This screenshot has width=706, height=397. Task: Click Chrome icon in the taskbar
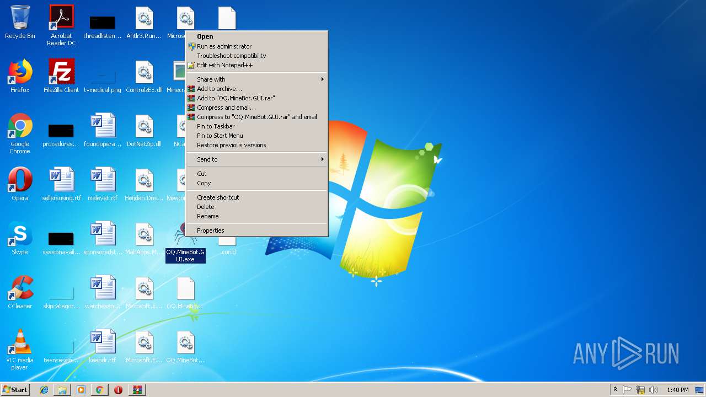pos(99,390)
